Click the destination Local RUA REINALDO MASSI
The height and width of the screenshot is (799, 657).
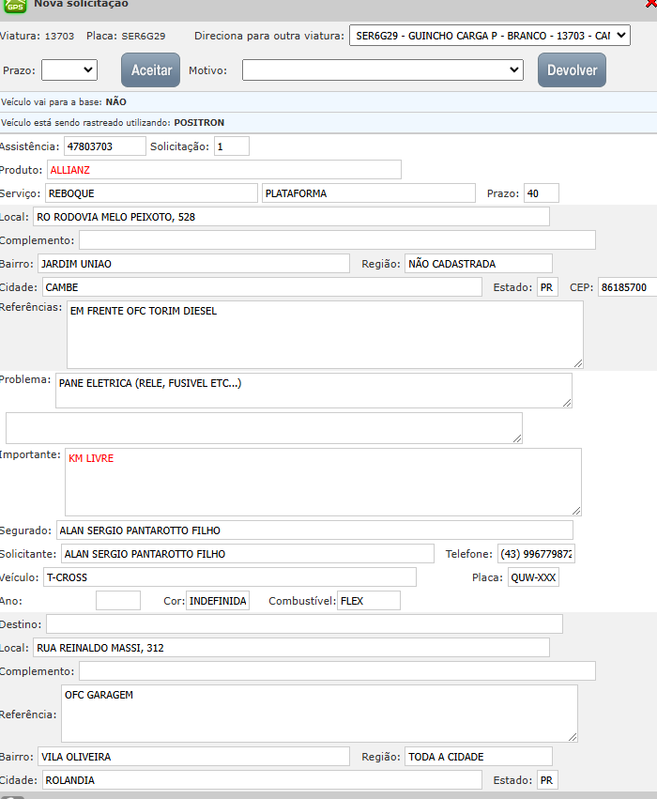point(291,647)
